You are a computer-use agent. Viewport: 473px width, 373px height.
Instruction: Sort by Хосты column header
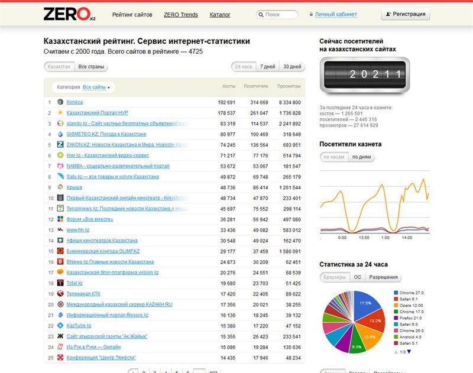(x=228, y=86)
